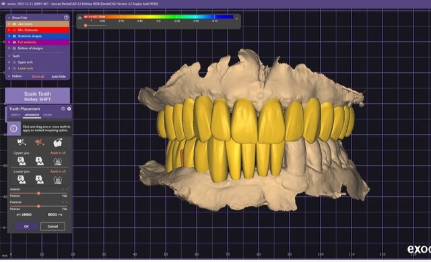
Task: Expand the Bottom of designs row arrow
Action: (x=9, y=48)
